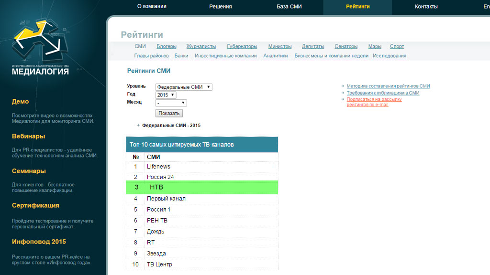Click the Дождь table row

pos(202,232)
